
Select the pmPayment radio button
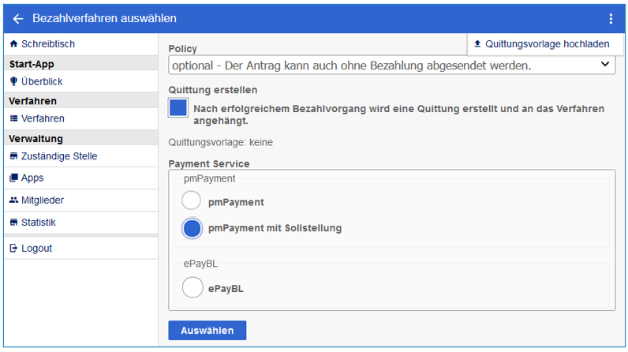pos(192,202)
